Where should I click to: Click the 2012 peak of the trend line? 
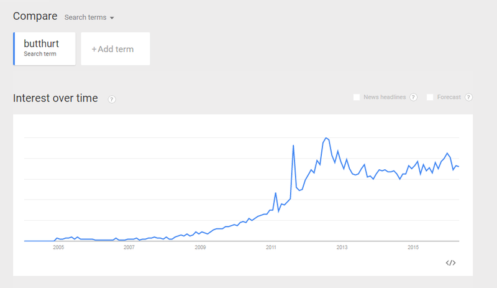click(326, 138)
